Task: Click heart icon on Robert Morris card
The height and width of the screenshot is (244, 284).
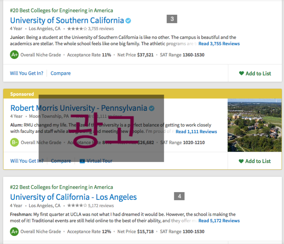Action: (241, 161)
